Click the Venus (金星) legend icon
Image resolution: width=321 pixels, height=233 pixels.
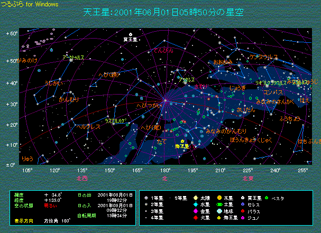click(x=195, y=210)
